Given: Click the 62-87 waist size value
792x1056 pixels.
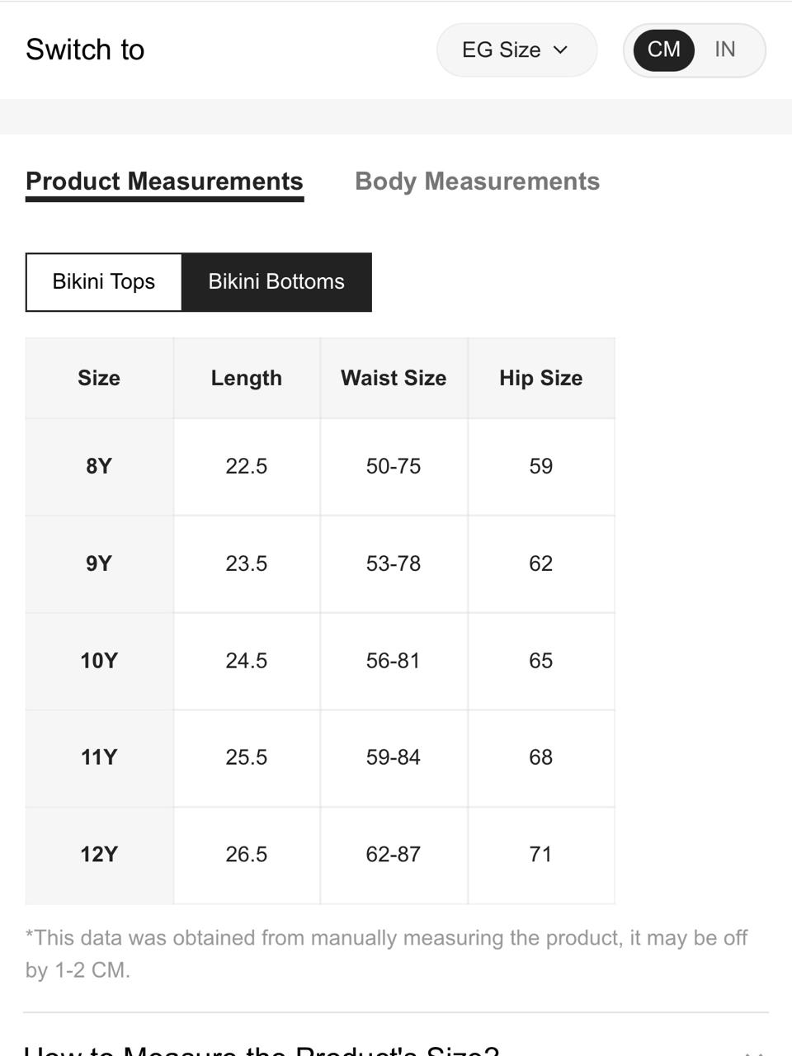Looking at the screenshot, I should [x=394, y=855].
